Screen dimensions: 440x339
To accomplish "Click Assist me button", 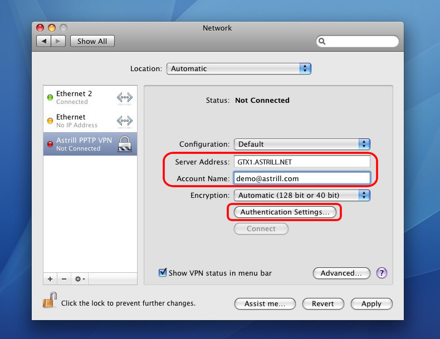I will tap(265, 304).
